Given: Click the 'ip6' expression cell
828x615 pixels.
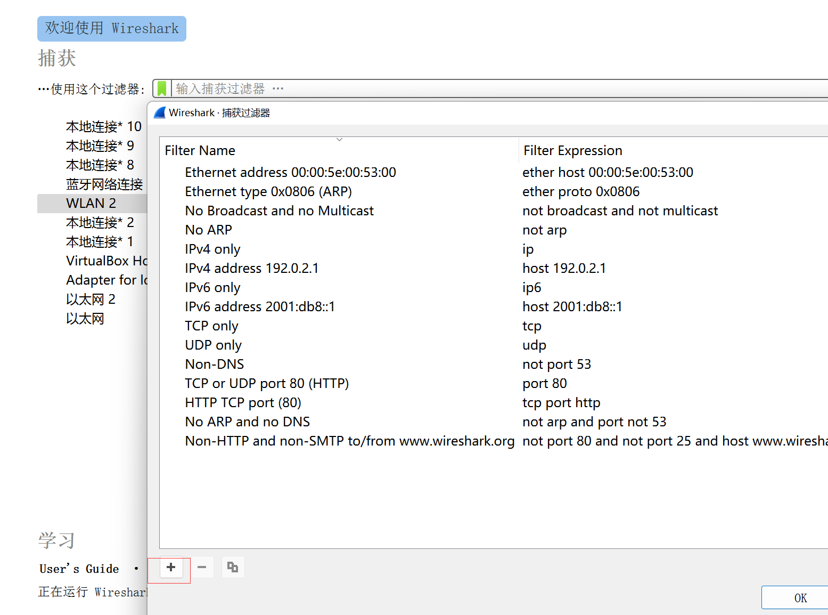Looking at the screenshot, I should [532, 287].
